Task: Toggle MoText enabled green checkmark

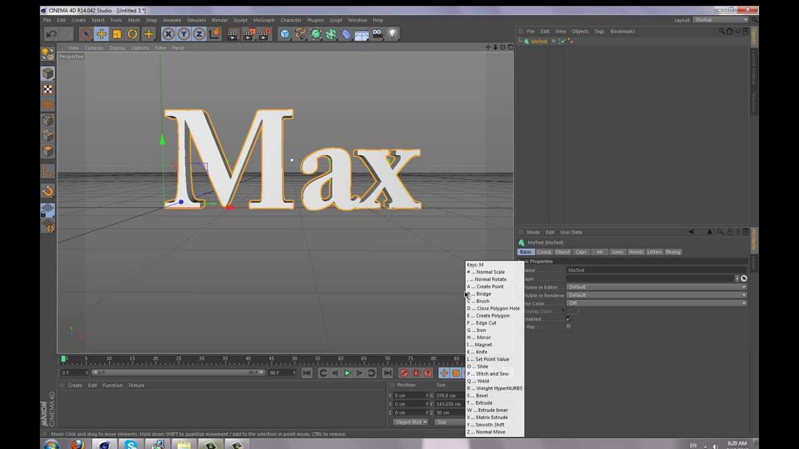Action: pyautogui.click(x=563, y=41)
